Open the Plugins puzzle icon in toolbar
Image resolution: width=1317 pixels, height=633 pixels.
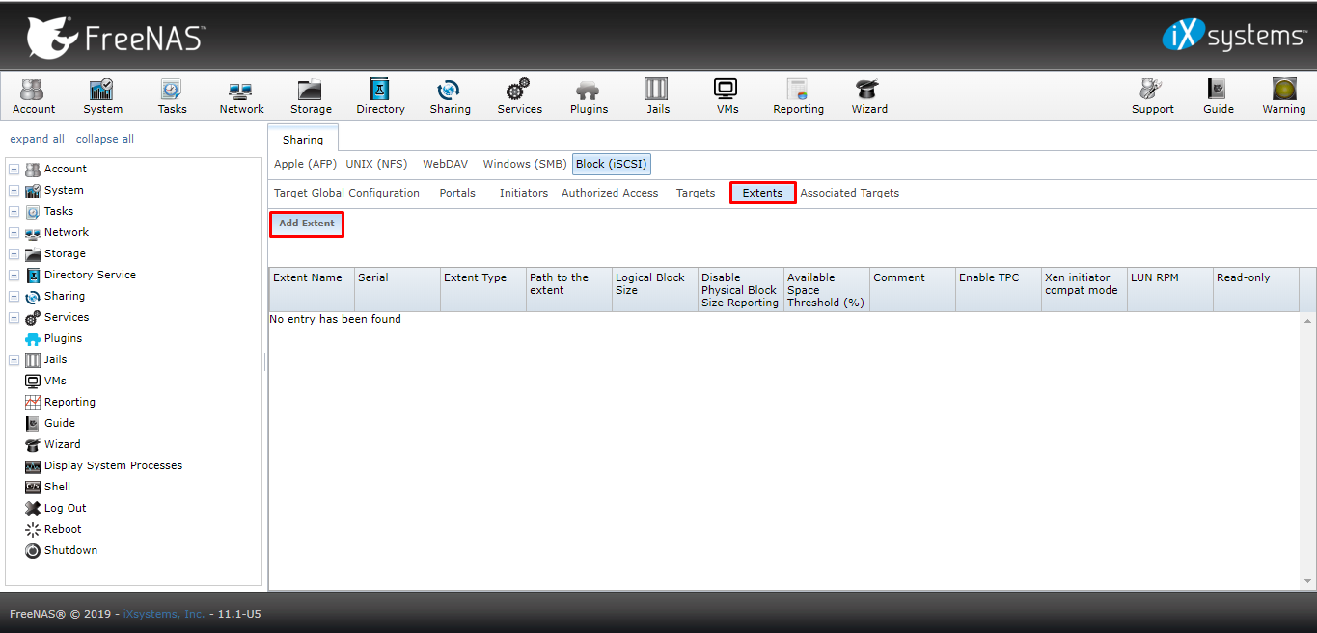point(589,96)
